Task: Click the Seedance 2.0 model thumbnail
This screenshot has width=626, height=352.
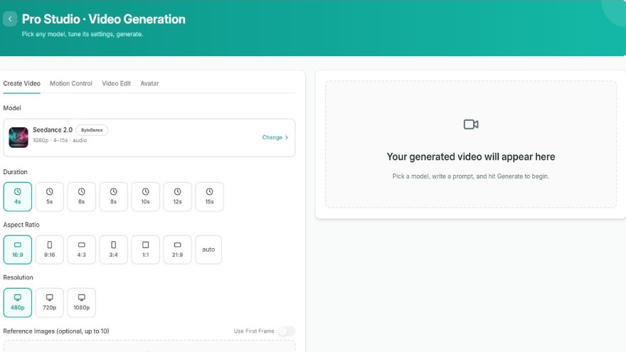Action: point(18,137)
